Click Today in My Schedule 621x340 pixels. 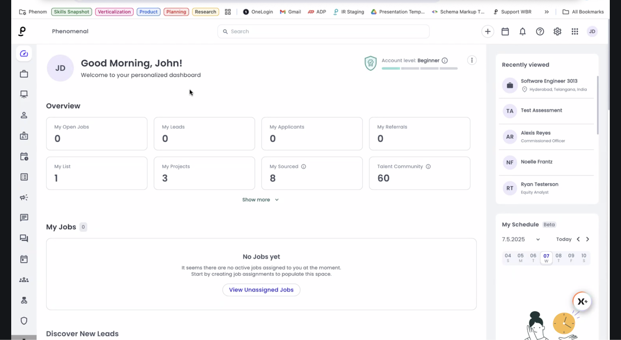(x=564, y=240)
